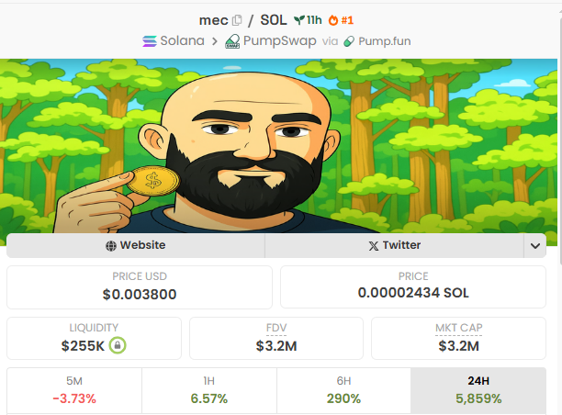Click the X logo next to Twitter
Image resolution: width=562 pixels, height=415 pixels.
point(374,246)
